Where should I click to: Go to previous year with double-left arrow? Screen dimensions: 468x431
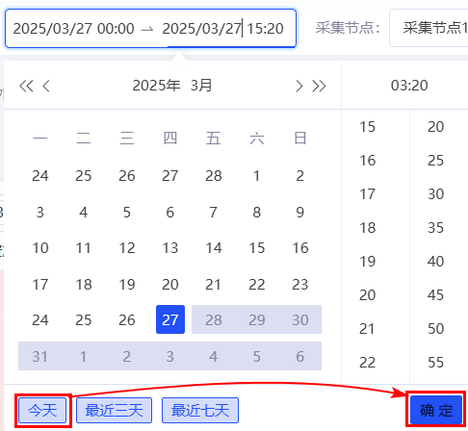26,86
